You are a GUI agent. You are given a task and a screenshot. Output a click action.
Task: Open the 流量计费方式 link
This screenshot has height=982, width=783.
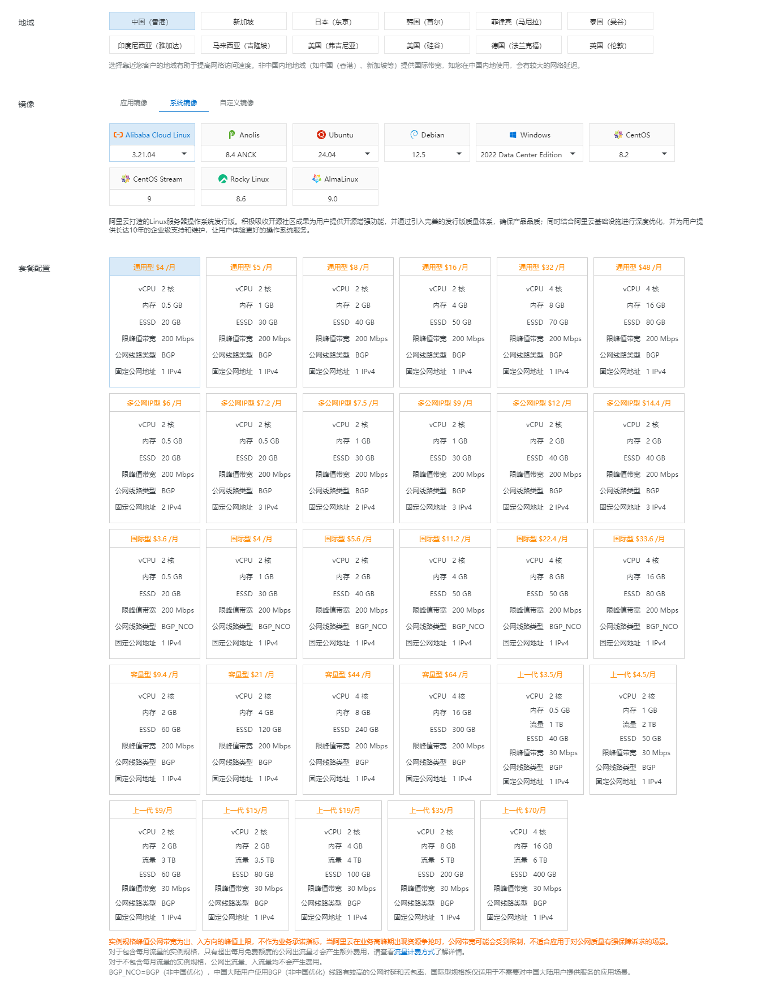pyautogui.click(x=414, y=952)
